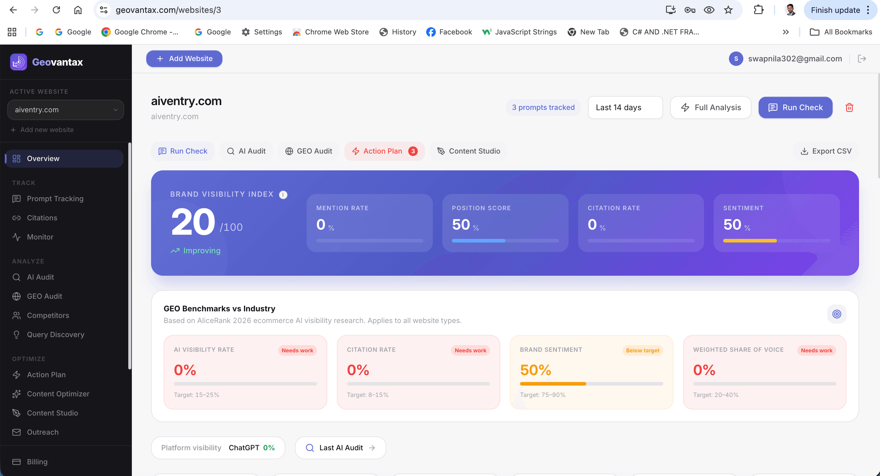880x476 pixels.
Task: Click the Brand Visibility Index info icon
Action: pyautogui.click(x=283, y=195)
